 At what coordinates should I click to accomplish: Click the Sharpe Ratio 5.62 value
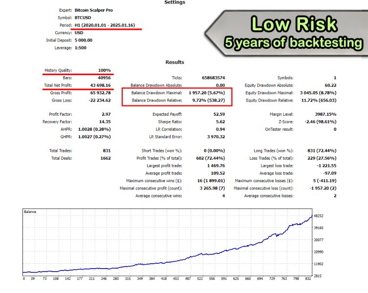(220, 122)
